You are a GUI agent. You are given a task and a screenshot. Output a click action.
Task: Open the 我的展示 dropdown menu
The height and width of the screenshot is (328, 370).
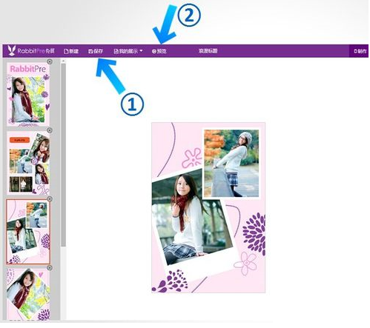[128, 51]
